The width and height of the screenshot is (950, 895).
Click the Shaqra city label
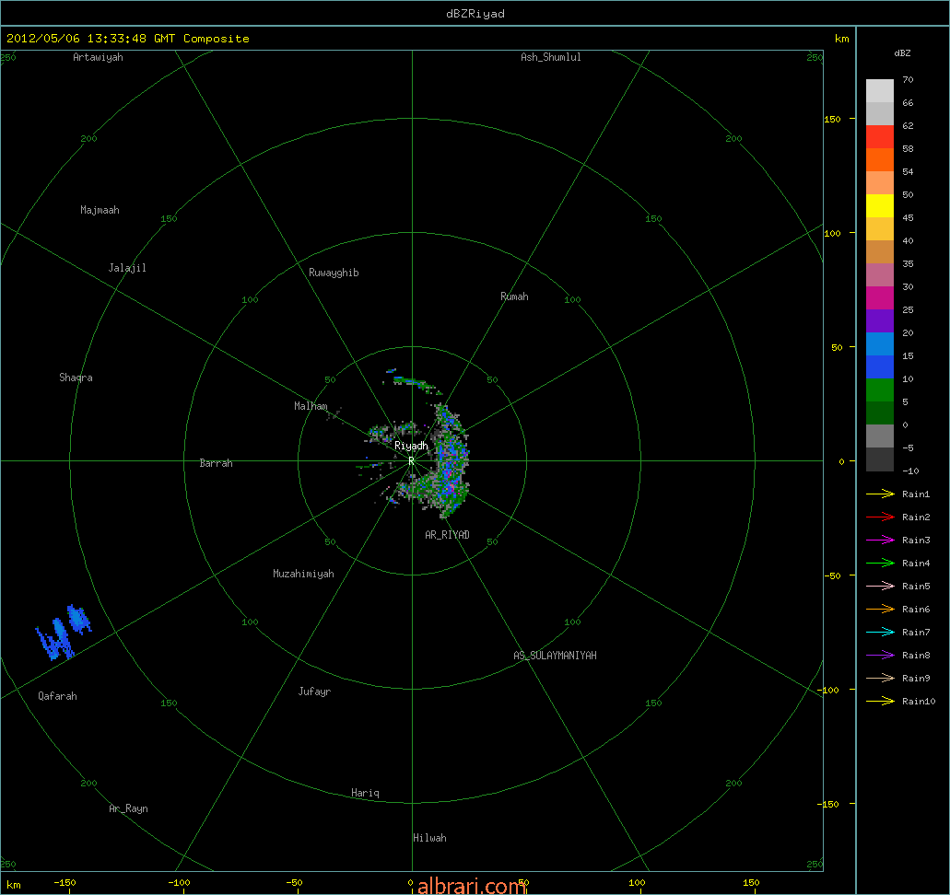pos(76,378)
